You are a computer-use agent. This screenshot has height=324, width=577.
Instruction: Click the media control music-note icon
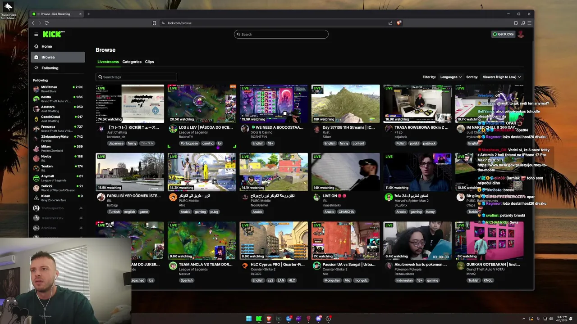[522, 23]
